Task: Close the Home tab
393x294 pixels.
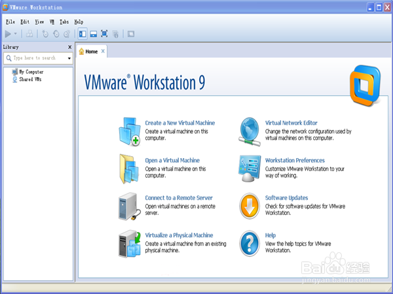Action: 103,51
